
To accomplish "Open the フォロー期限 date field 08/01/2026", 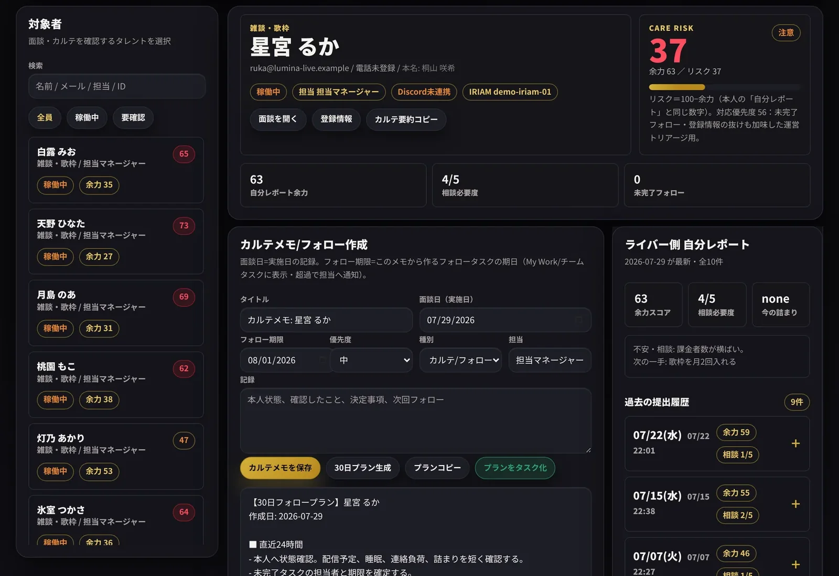I will (286, 360).
